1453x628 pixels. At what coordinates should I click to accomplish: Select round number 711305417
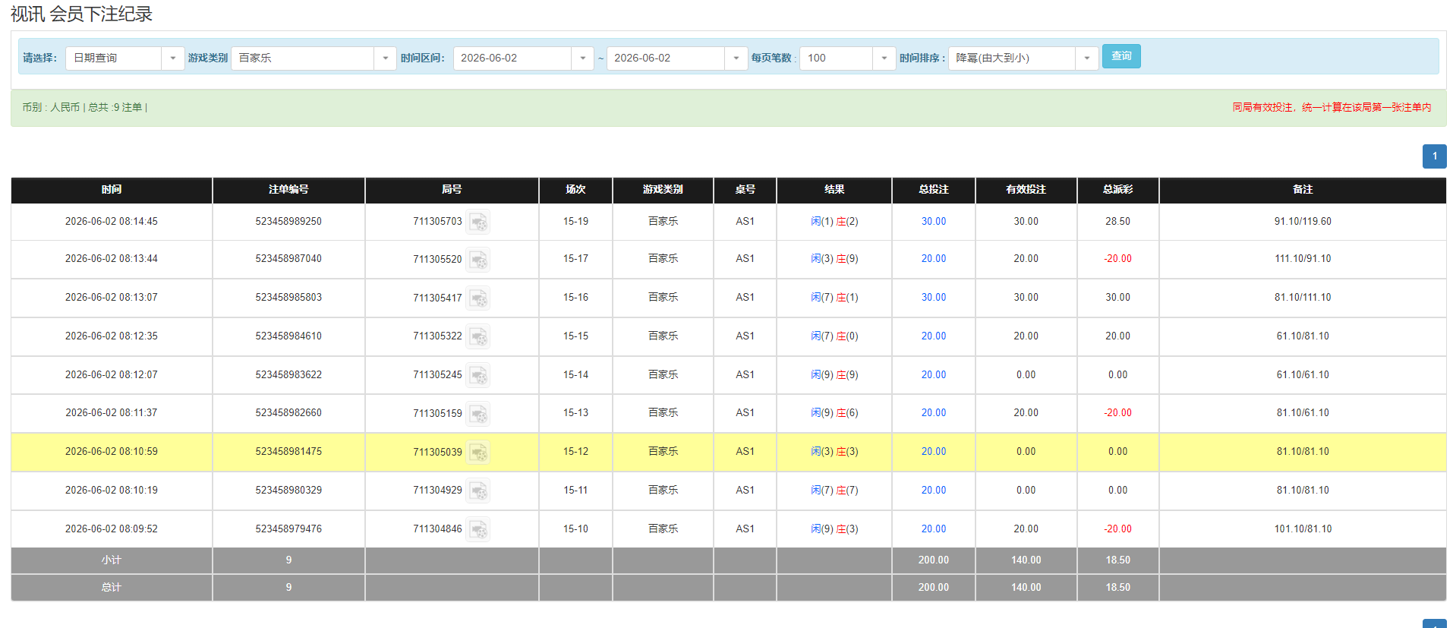tap(437, 298)
